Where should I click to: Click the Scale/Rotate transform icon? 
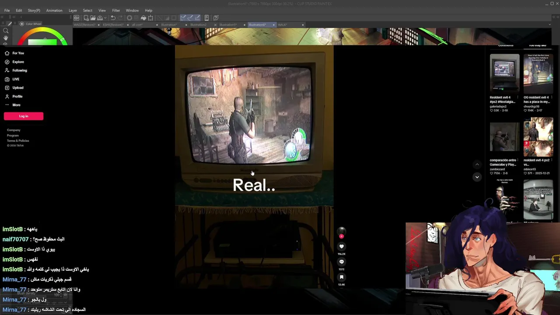point(150,18)
